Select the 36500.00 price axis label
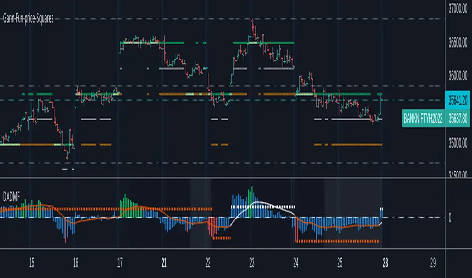Viewport: 472px width, 278px height. tap(457, 43)
